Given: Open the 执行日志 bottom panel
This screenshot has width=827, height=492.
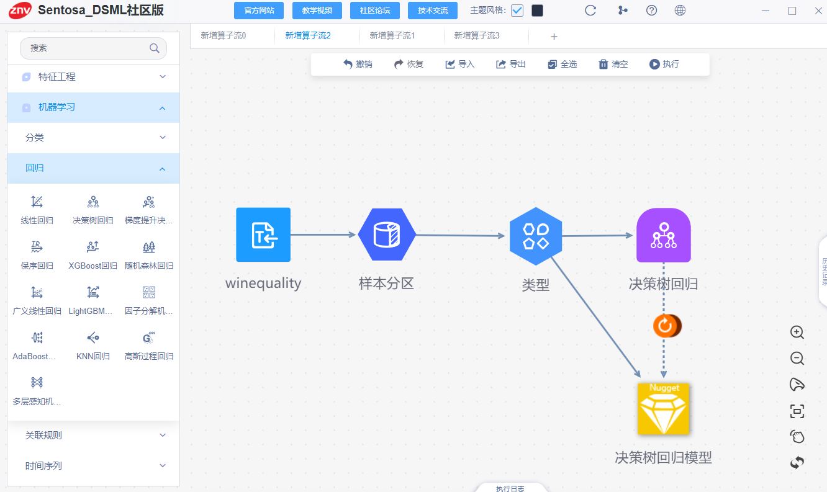Looking at the screenshot, I should [510, 488].
